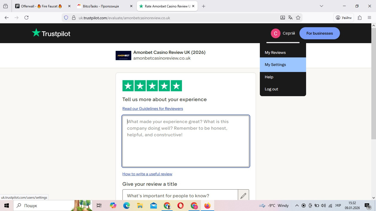Click the volume speaker tray icon
This screenshot has width=376, height=211.
(323, 206)
